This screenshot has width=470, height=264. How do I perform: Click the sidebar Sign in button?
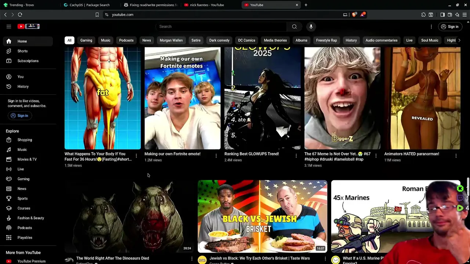click(x=19, y=115)
